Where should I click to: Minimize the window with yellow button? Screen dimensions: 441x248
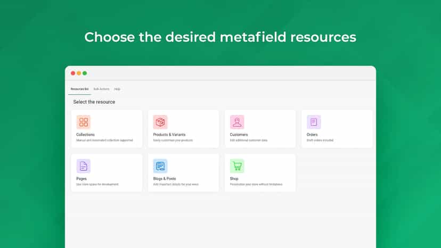[79, 73]
